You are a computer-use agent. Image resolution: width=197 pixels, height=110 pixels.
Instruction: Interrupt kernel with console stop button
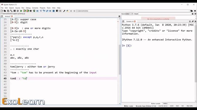[x=190, y=21]
